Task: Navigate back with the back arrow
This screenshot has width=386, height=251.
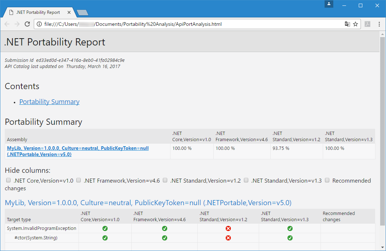Action: click(x=7, y=24)
